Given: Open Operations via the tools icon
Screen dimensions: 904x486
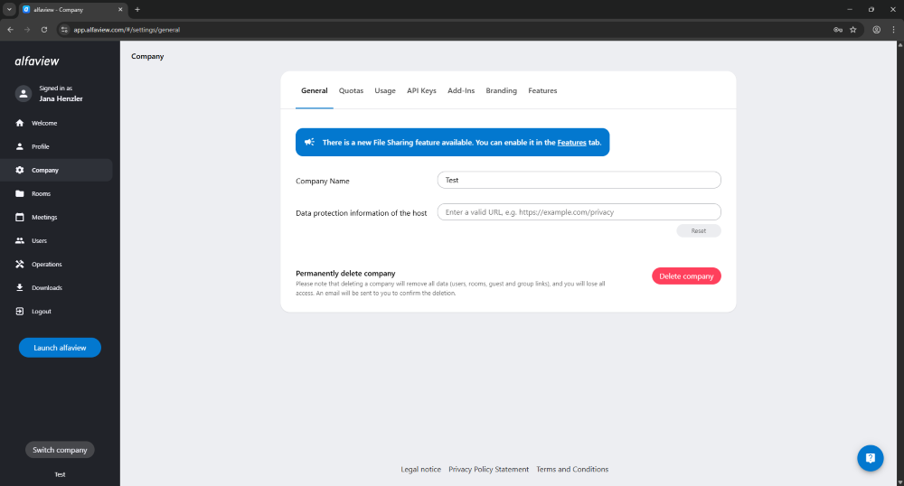Looking at the screenshot, I should point(20,264).
